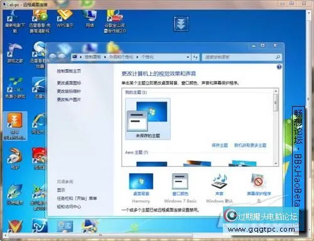The width and height of the screenshot is (314, 241).
Task: Open the 谷歌金山 browser desktop shortcut
Action: 115,21
